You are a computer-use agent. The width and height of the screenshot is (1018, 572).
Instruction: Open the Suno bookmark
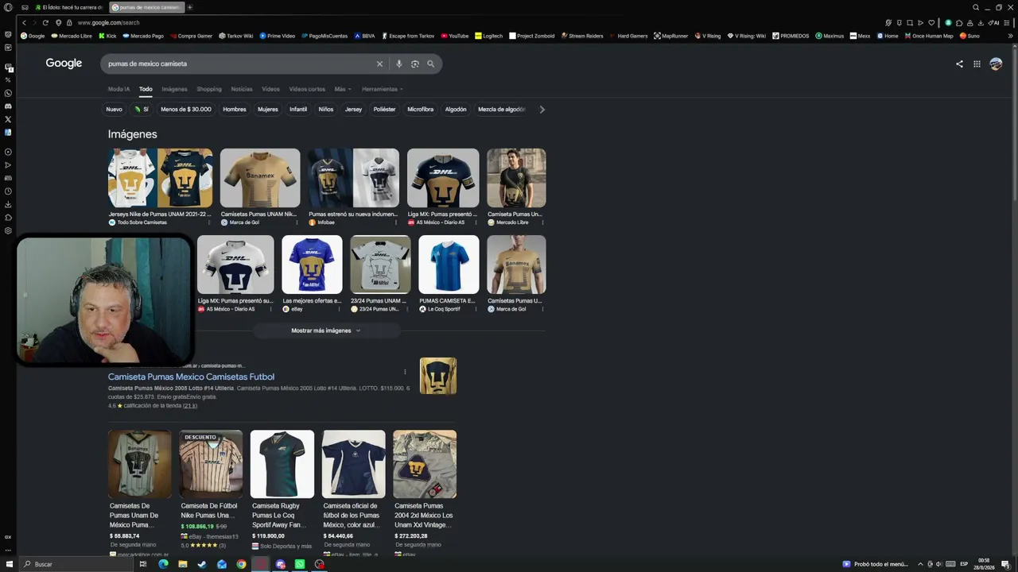pos(969,36)
